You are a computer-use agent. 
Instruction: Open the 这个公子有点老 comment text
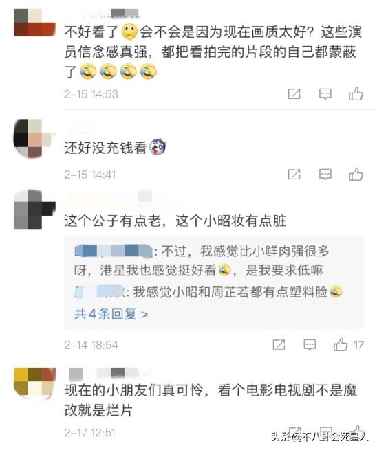(x=175, y=221)
